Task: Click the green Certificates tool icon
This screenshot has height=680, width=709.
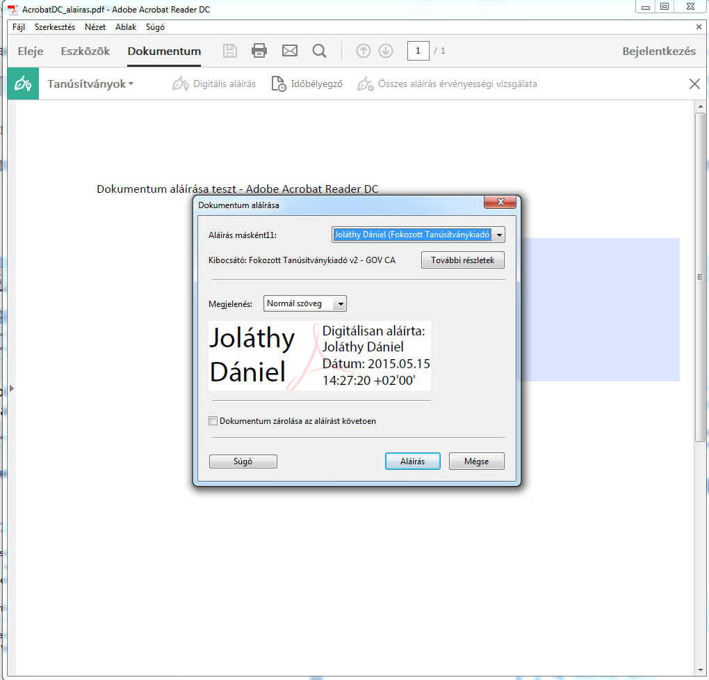Action: pos(23,84)
